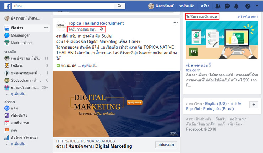
Task: Open กลุ่ม groups item
Action: tap(15, 108)
